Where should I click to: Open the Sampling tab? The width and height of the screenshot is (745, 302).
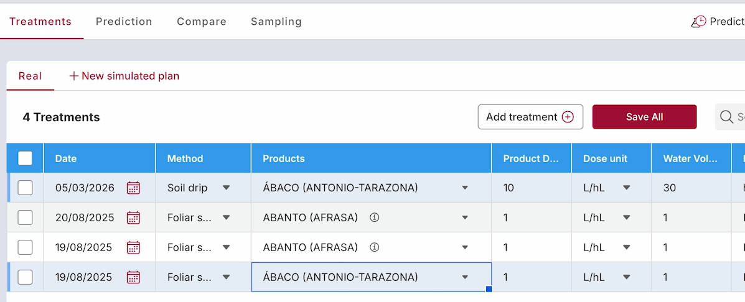[276, 22]
